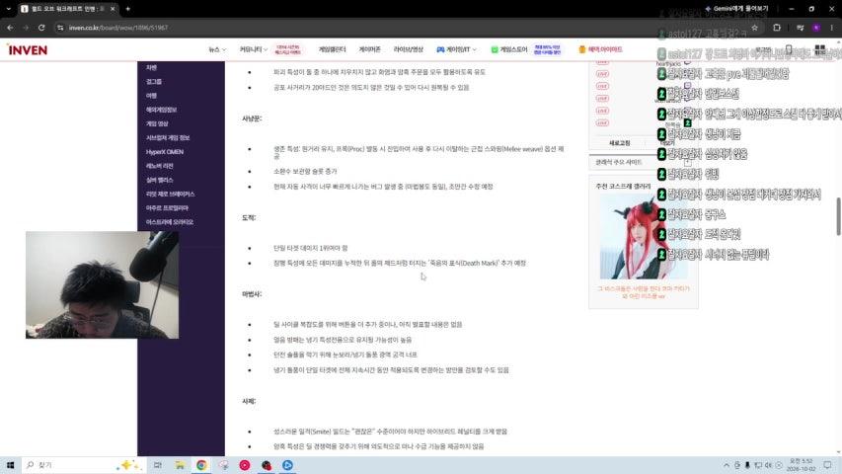This screenshot has height=474, width=842.
Task: Open File Explorer from the taskbar
Action: point(180,465)
